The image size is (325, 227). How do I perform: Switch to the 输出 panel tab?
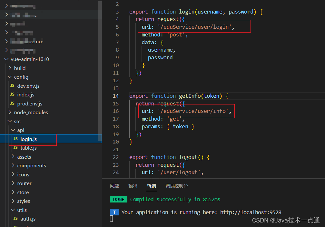tap(133, 186)
